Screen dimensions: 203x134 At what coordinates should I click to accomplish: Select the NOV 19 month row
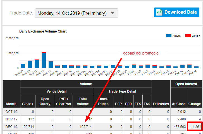(11, 119)
